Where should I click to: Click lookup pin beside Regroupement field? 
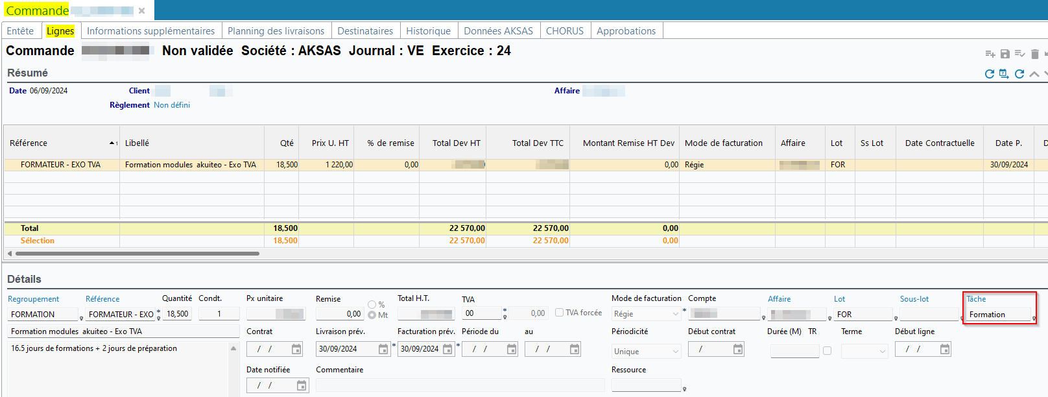tap(81, 319)
